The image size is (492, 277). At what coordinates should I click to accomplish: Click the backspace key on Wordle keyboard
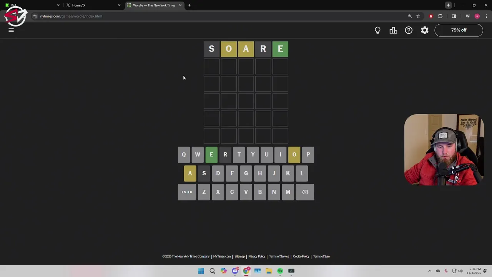[305, 192]
